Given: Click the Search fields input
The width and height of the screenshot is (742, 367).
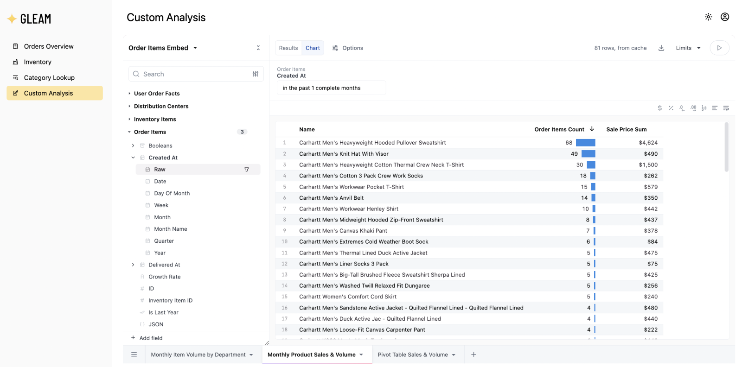Looking at the screenshot, I should pos(196,74).
